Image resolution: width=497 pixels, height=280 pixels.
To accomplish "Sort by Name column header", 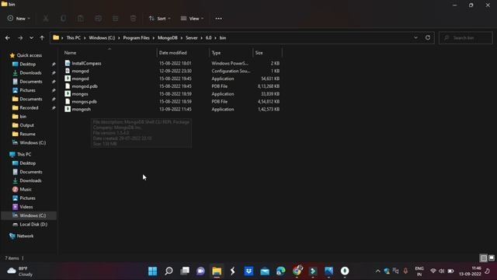I will [70, 53].
